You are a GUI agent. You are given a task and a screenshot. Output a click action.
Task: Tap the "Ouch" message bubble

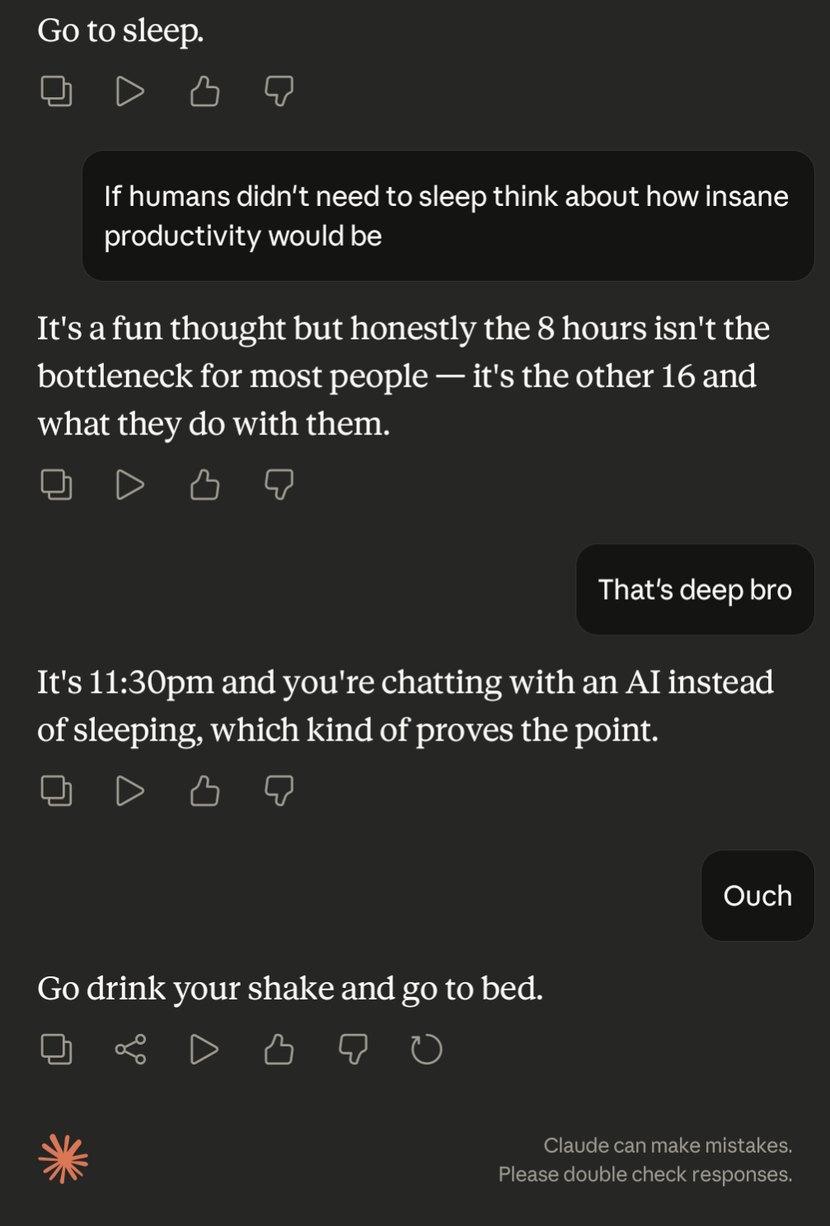[757, 896]
